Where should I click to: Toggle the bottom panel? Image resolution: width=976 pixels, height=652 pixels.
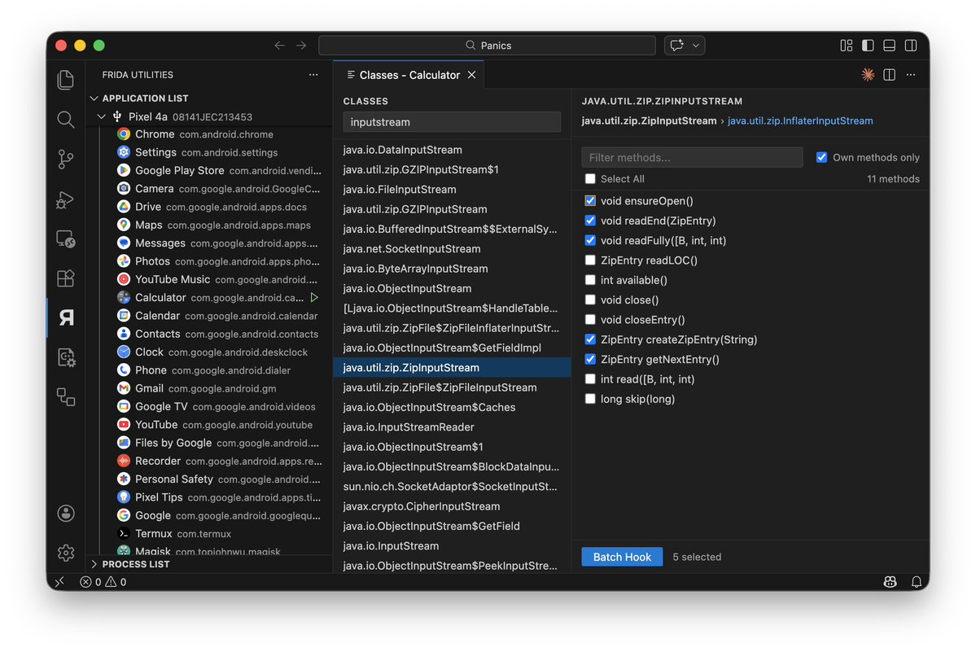(890, 46)
